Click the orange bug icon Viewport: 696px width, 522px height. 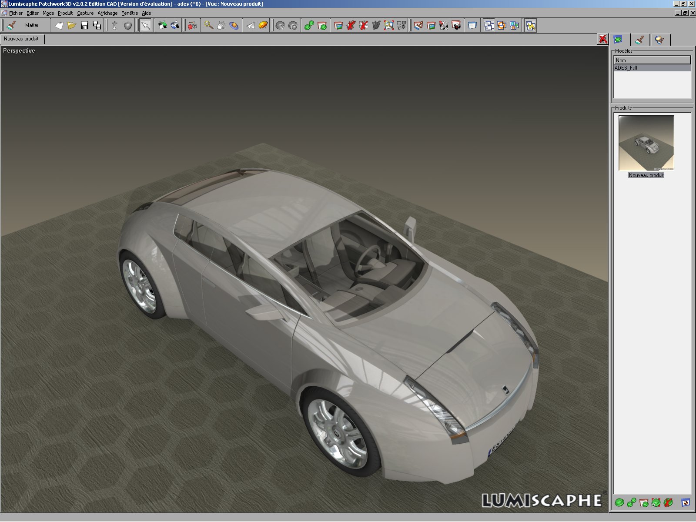pos(263,25)
